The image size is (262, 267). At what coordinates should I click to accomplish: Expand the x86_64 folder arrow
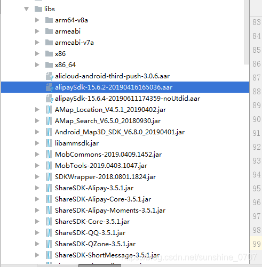pyautogui.click(x=37, y=65)
